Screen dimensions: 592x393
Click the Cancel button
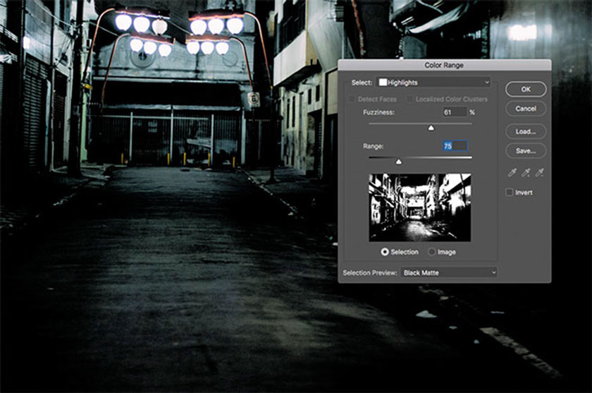click(526, 109)
